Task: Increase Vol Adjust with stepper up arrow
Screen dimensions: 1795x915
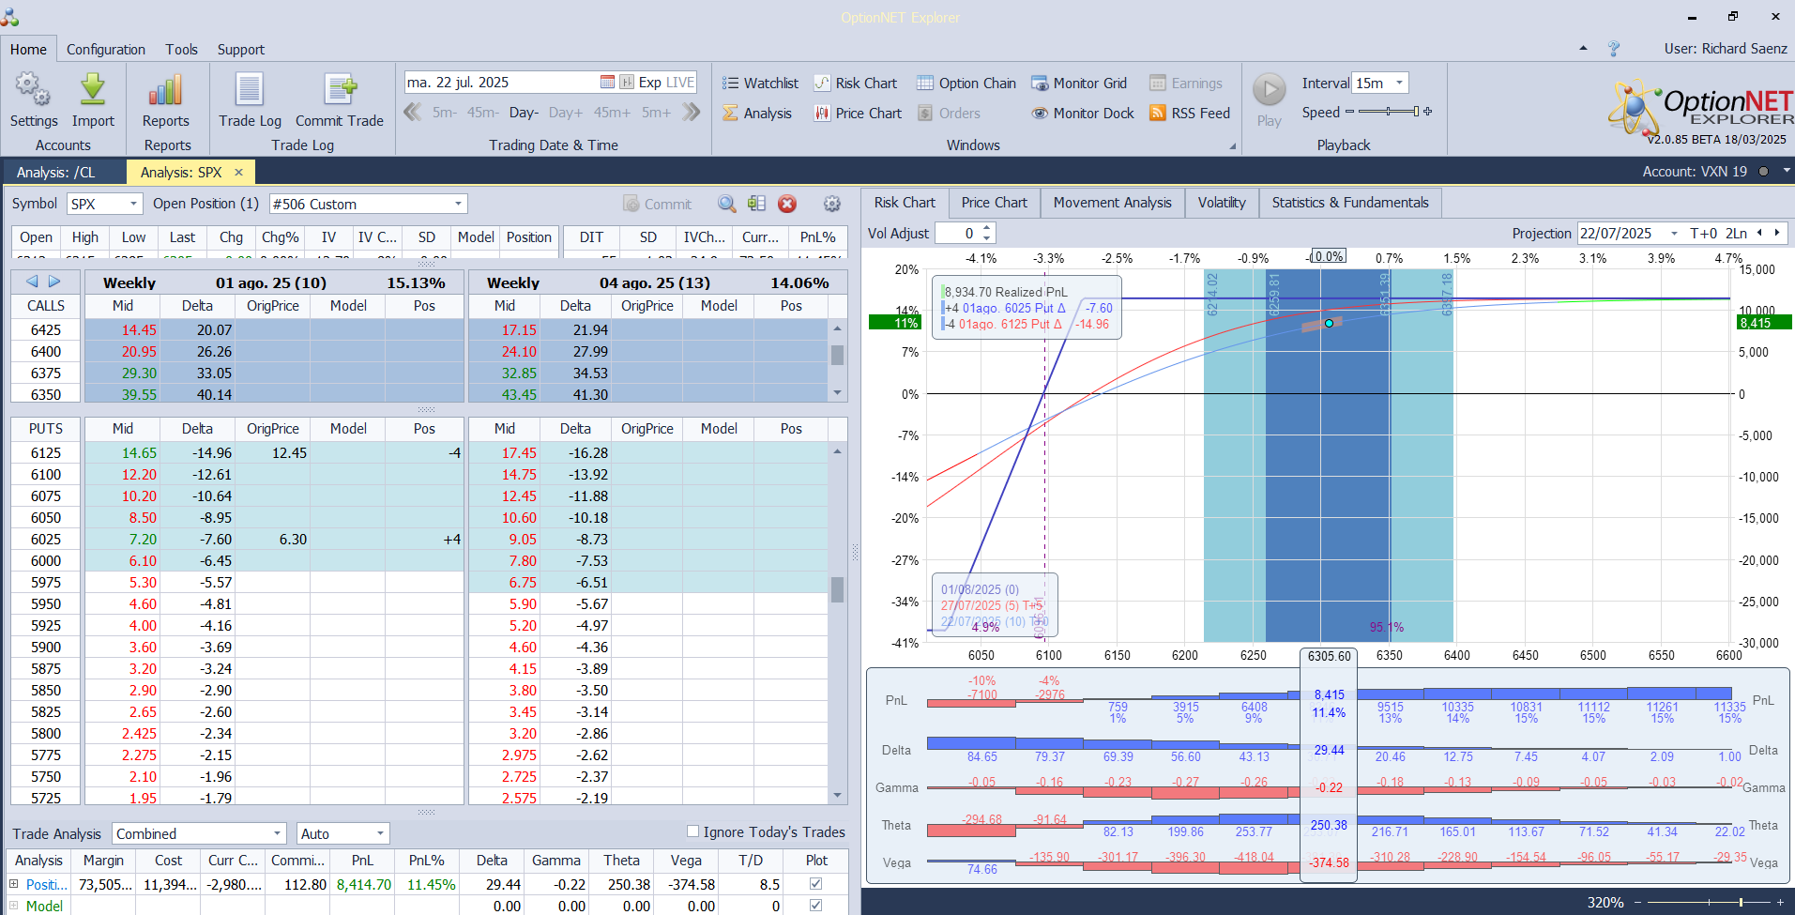Action: click(986, 228)
